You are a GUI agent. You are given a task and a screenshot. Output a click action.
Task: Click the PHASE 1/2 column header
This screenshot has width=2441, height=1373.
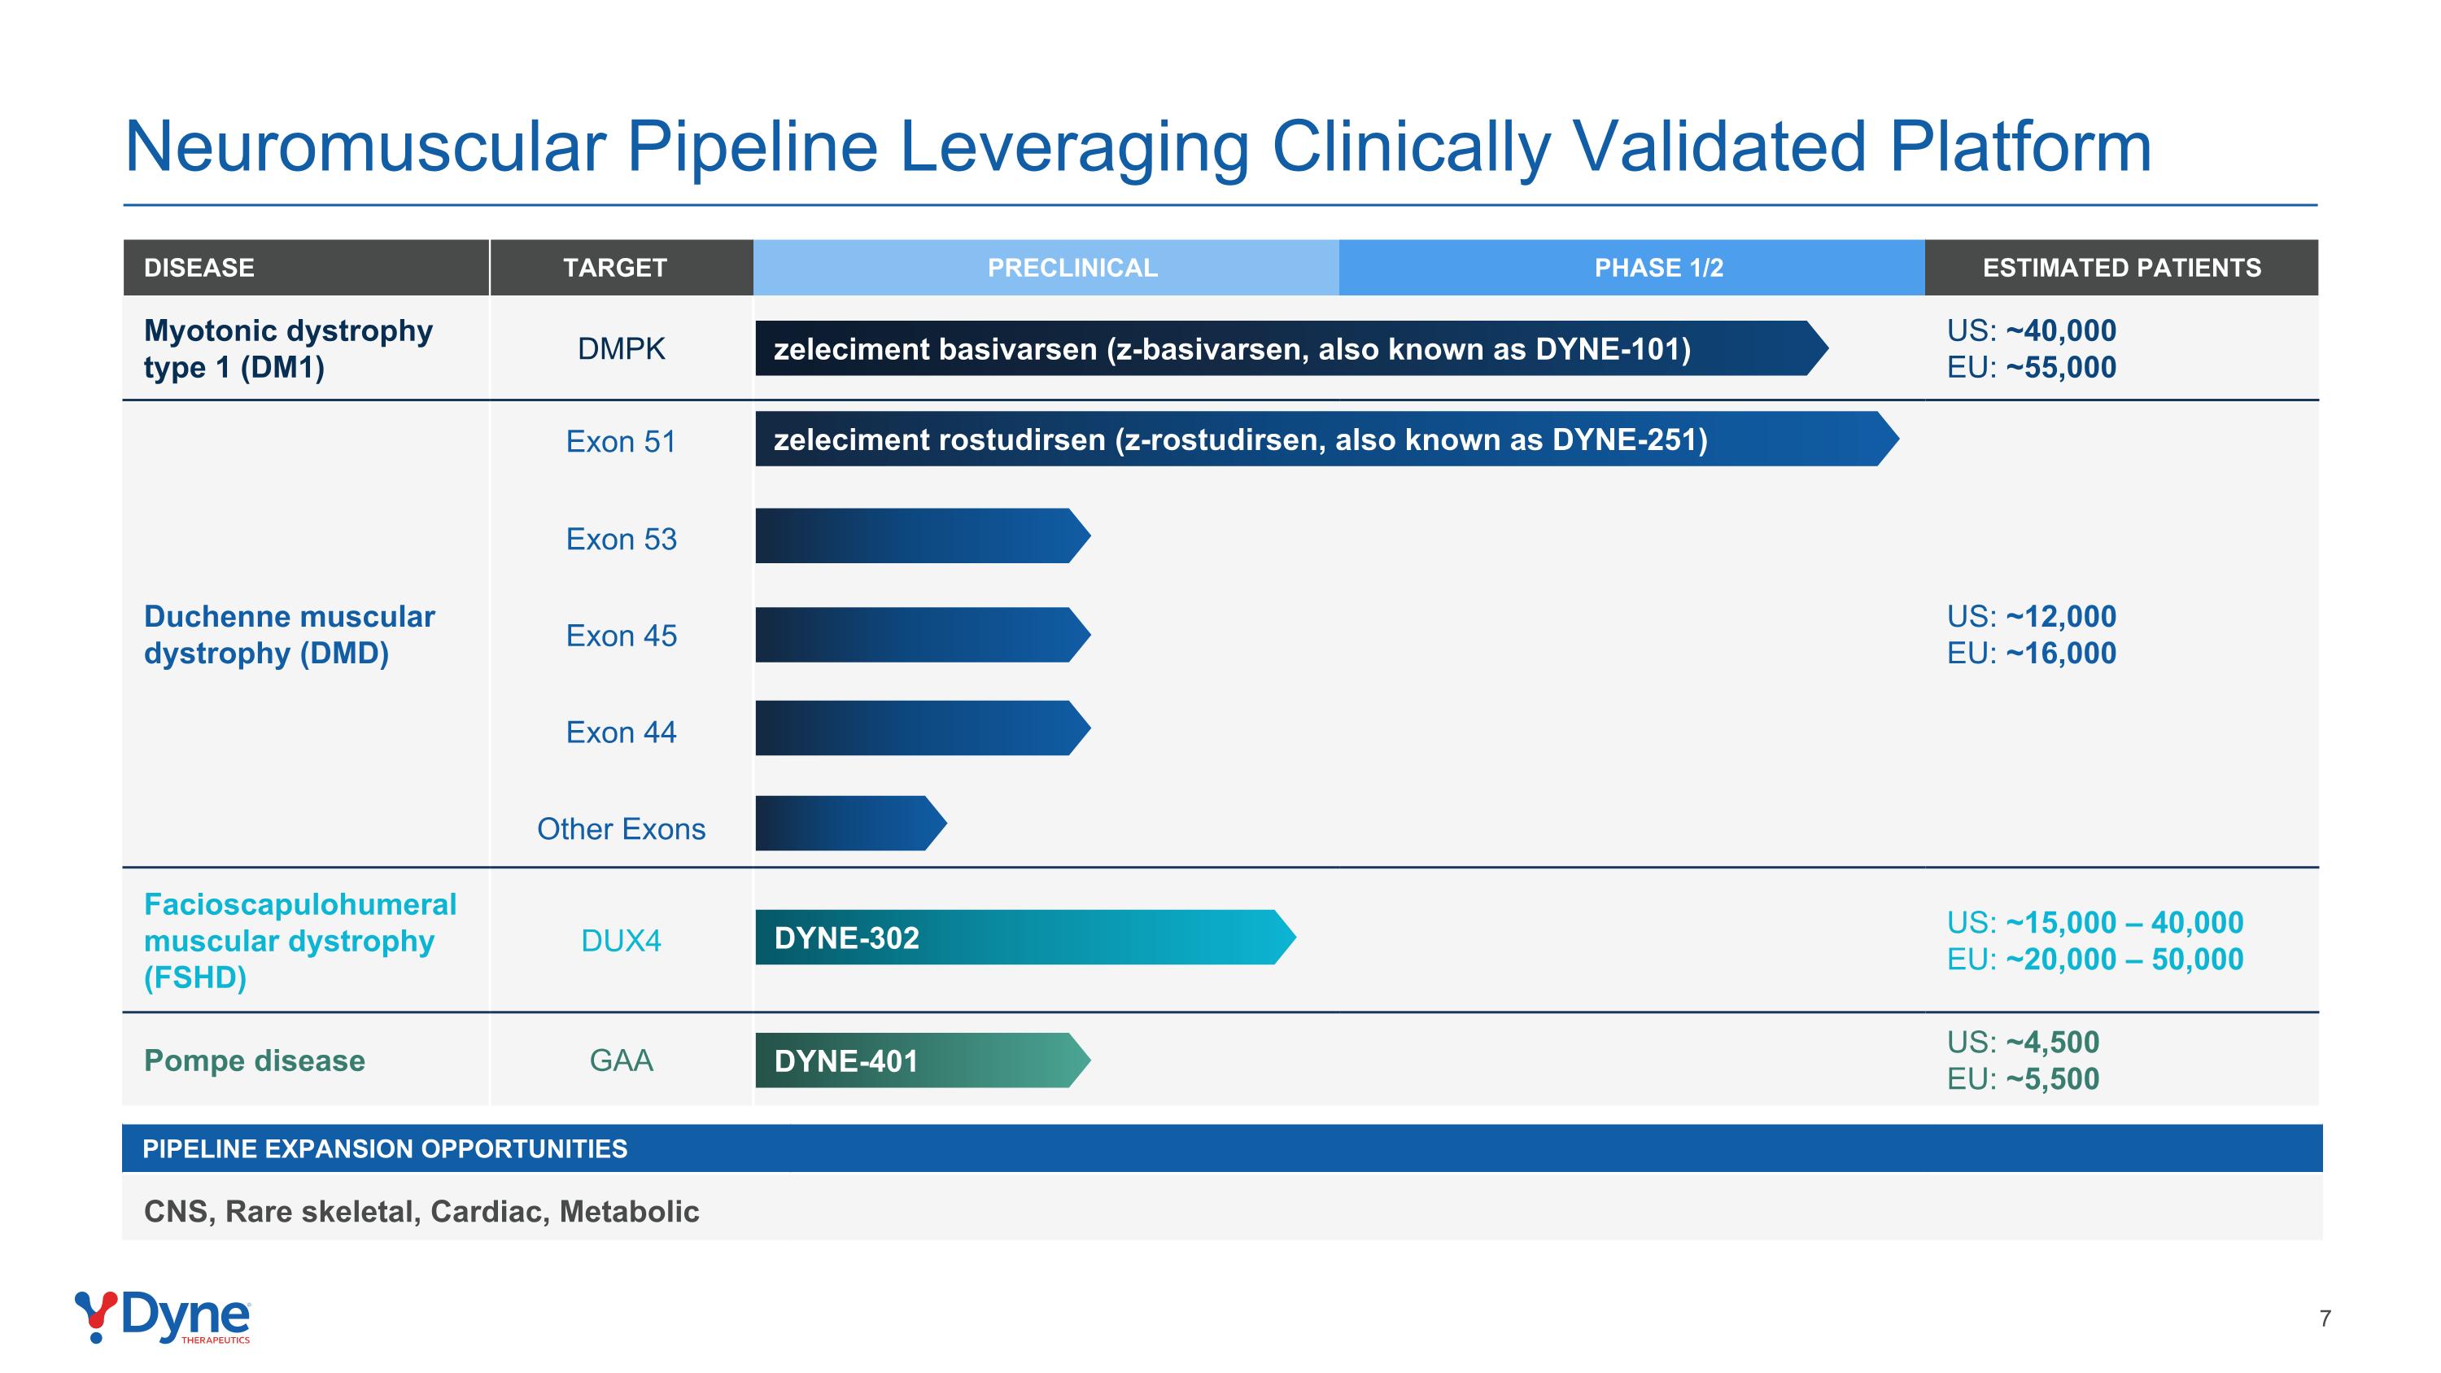[1658, 268]
